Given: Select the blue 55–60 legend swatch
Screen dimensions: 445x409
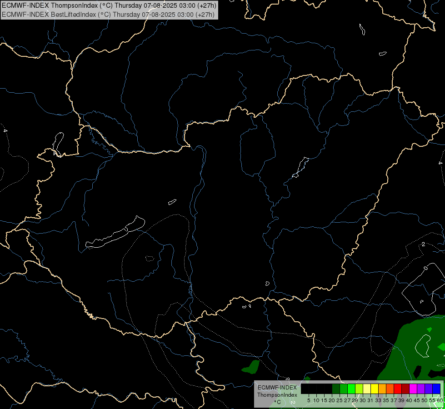Looking at the screenshot, I should pos(437,389).
